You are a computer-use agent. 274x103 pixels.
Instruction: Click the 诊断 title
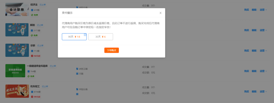tap(33, 45)
